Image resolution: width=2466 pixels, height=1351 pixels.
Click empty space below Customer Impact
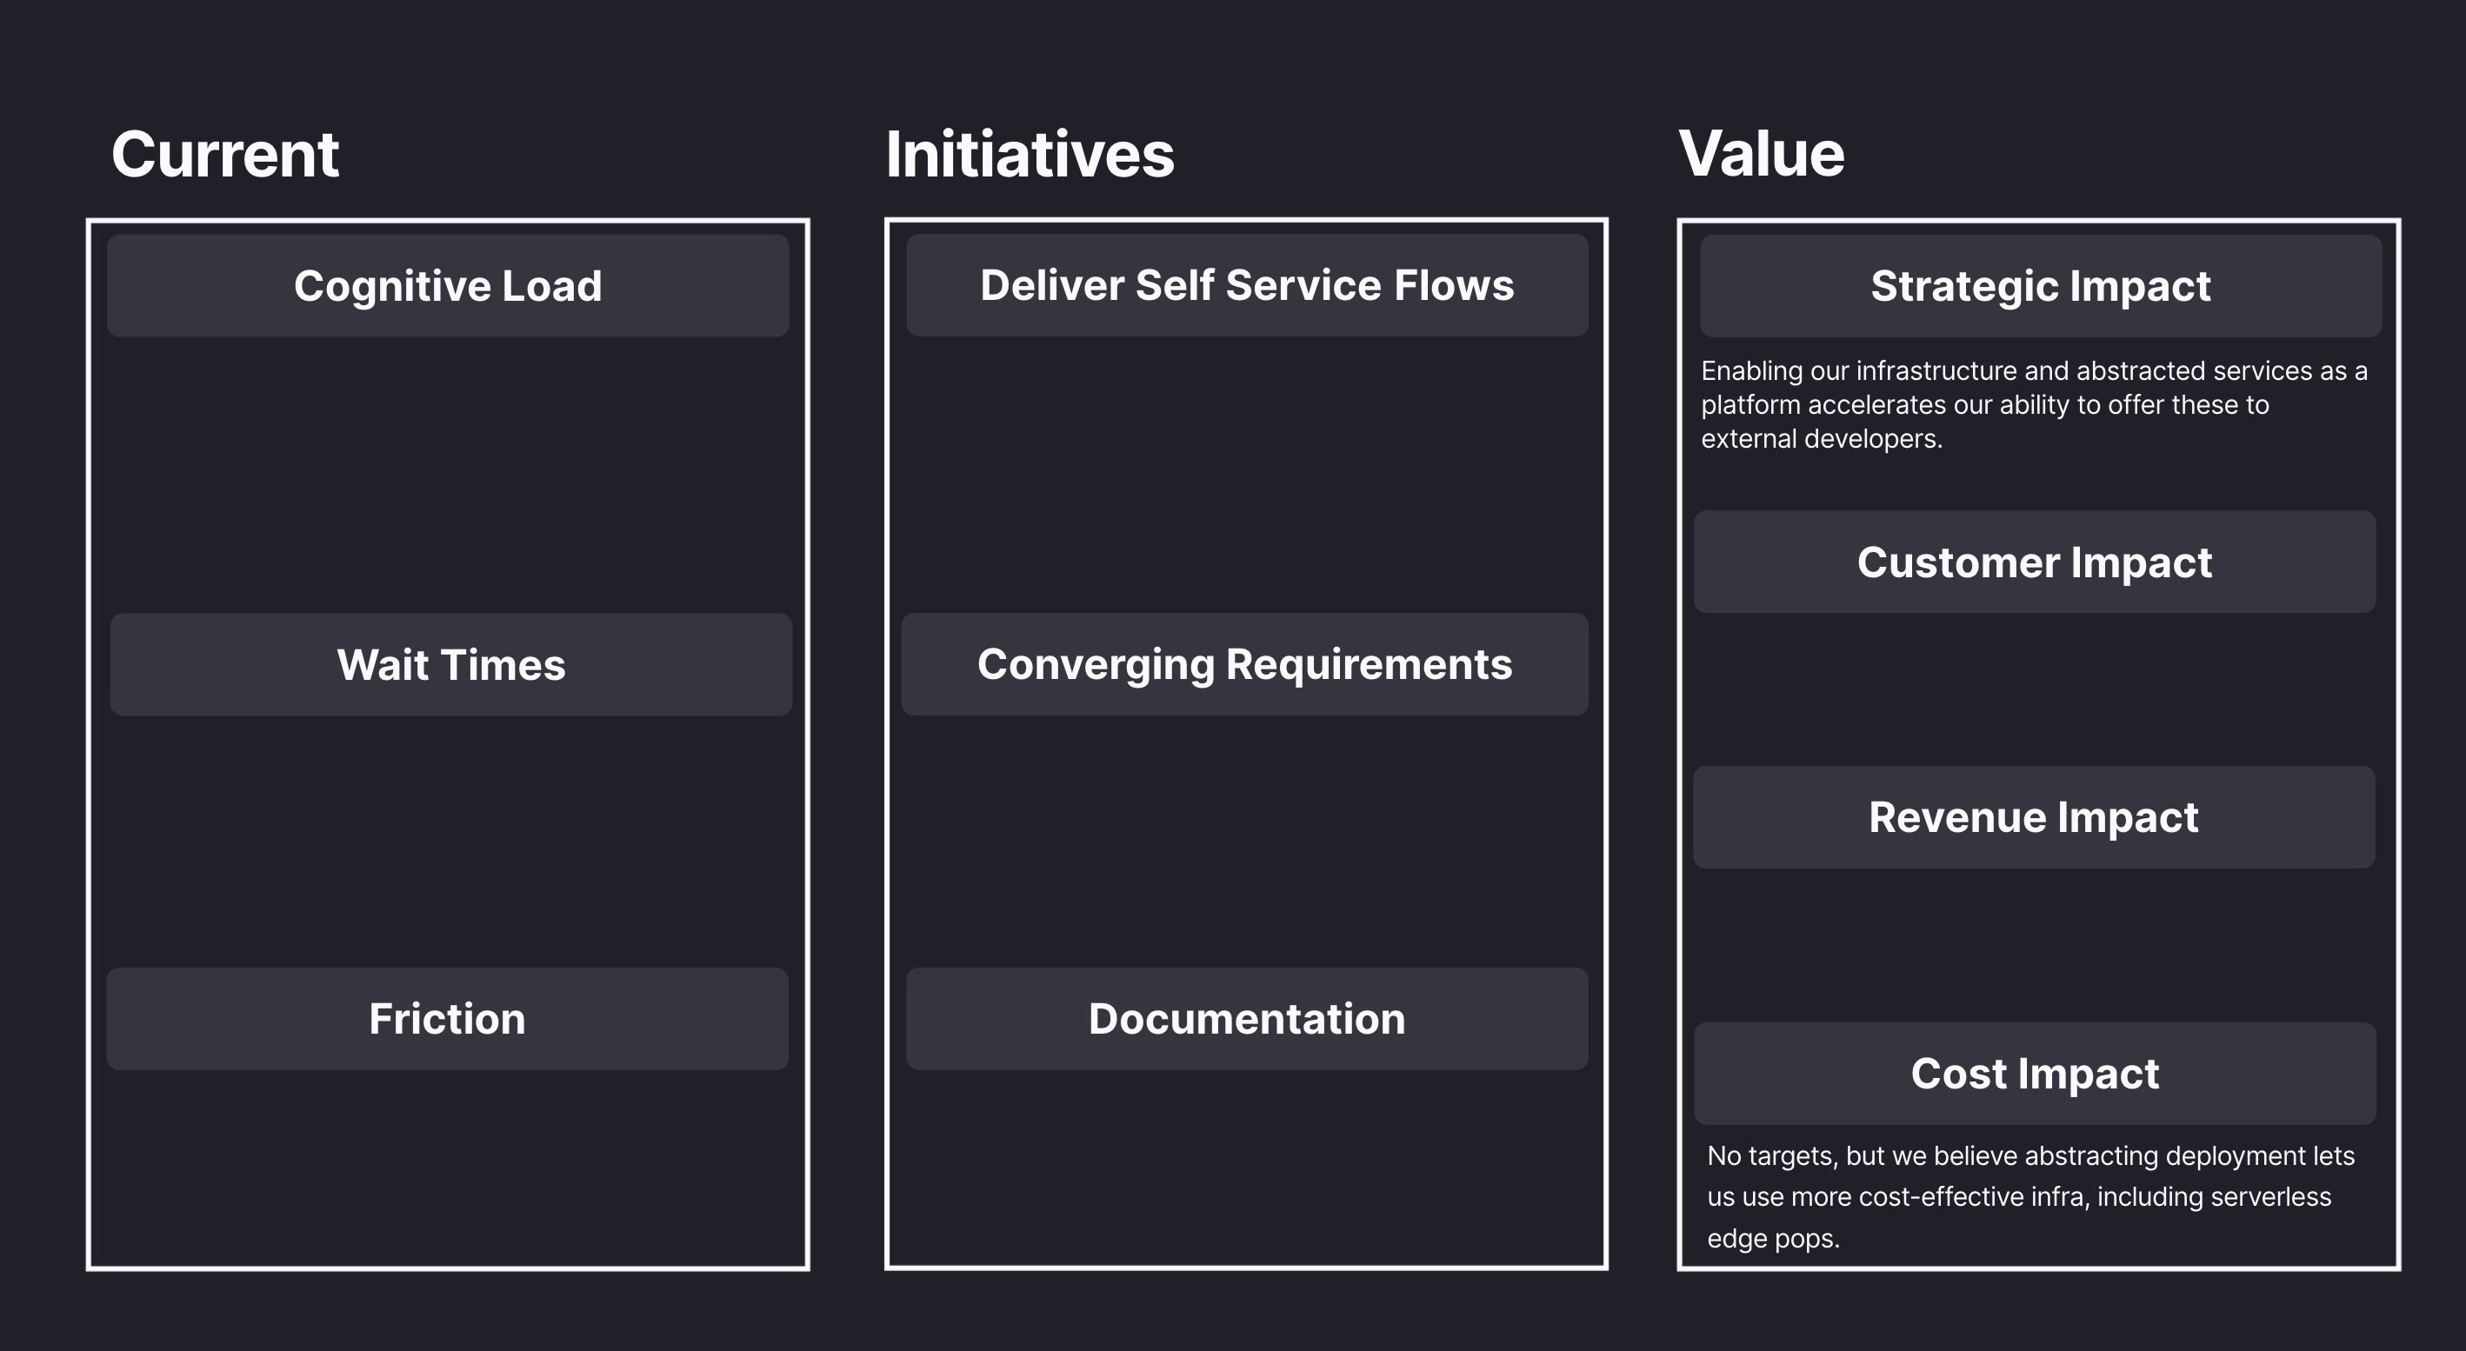click(x=2034, y=689)
